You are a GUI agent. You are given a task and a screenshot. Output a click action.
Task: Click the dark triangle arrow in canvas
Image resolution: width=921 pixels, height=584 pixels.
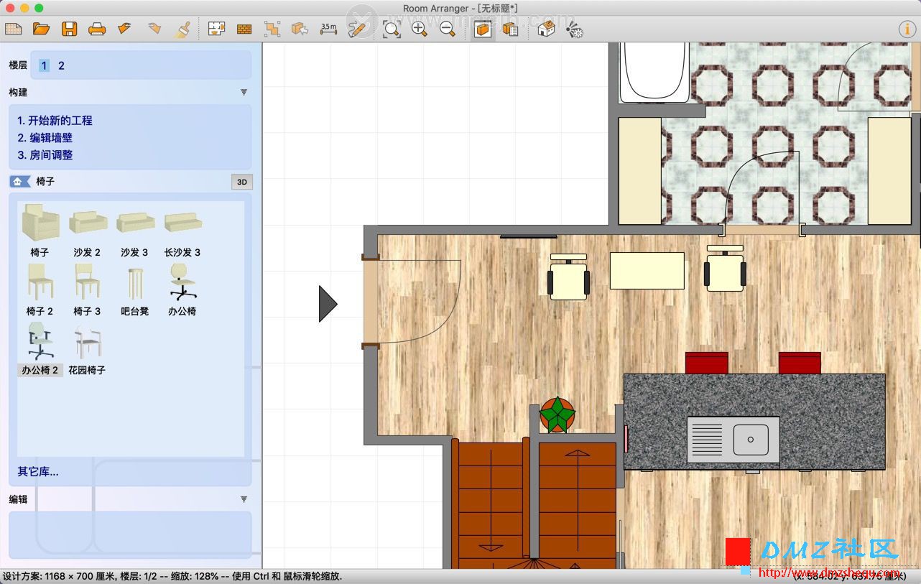pos(328,304)
